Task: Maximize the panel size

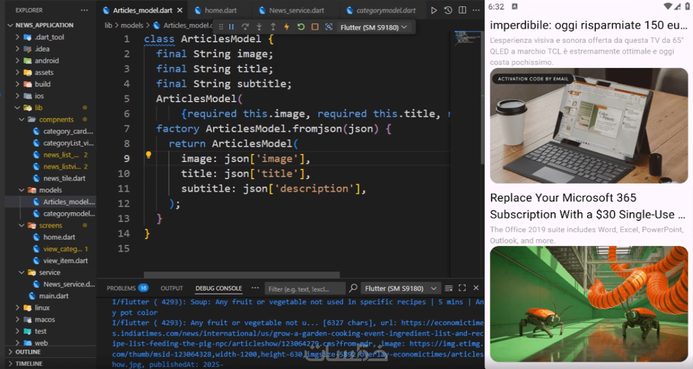Action: coord(462,288)
